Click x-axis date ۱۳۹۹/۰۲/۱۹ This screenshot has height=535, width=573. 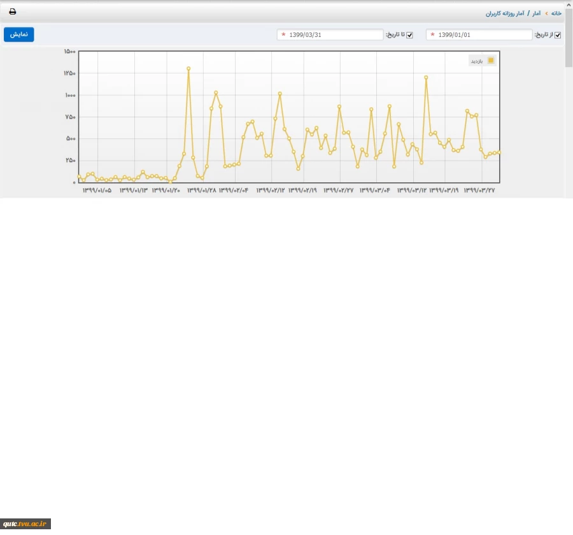tap(302, 190)
